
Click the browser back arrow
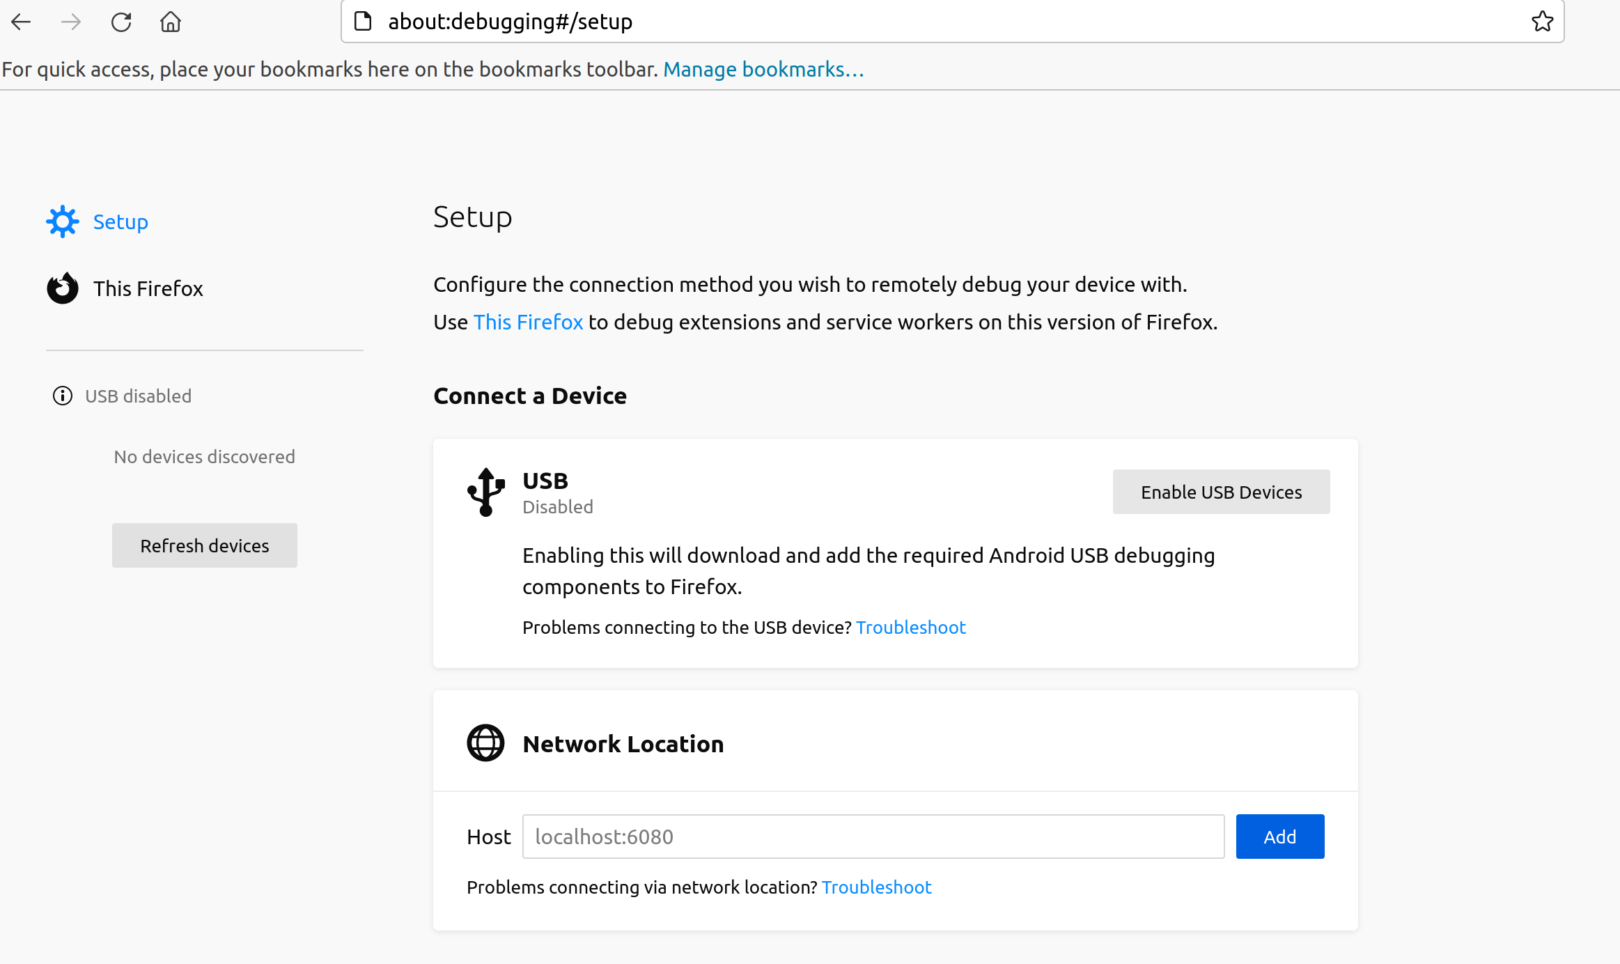(x=22, y=22)
